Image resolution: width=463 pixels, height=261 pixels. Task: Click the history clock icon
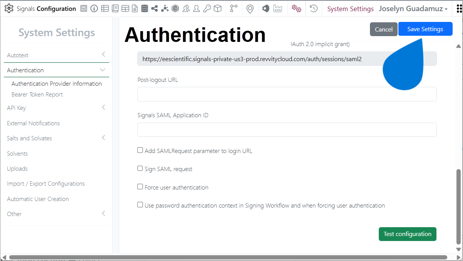coord(314,8)
